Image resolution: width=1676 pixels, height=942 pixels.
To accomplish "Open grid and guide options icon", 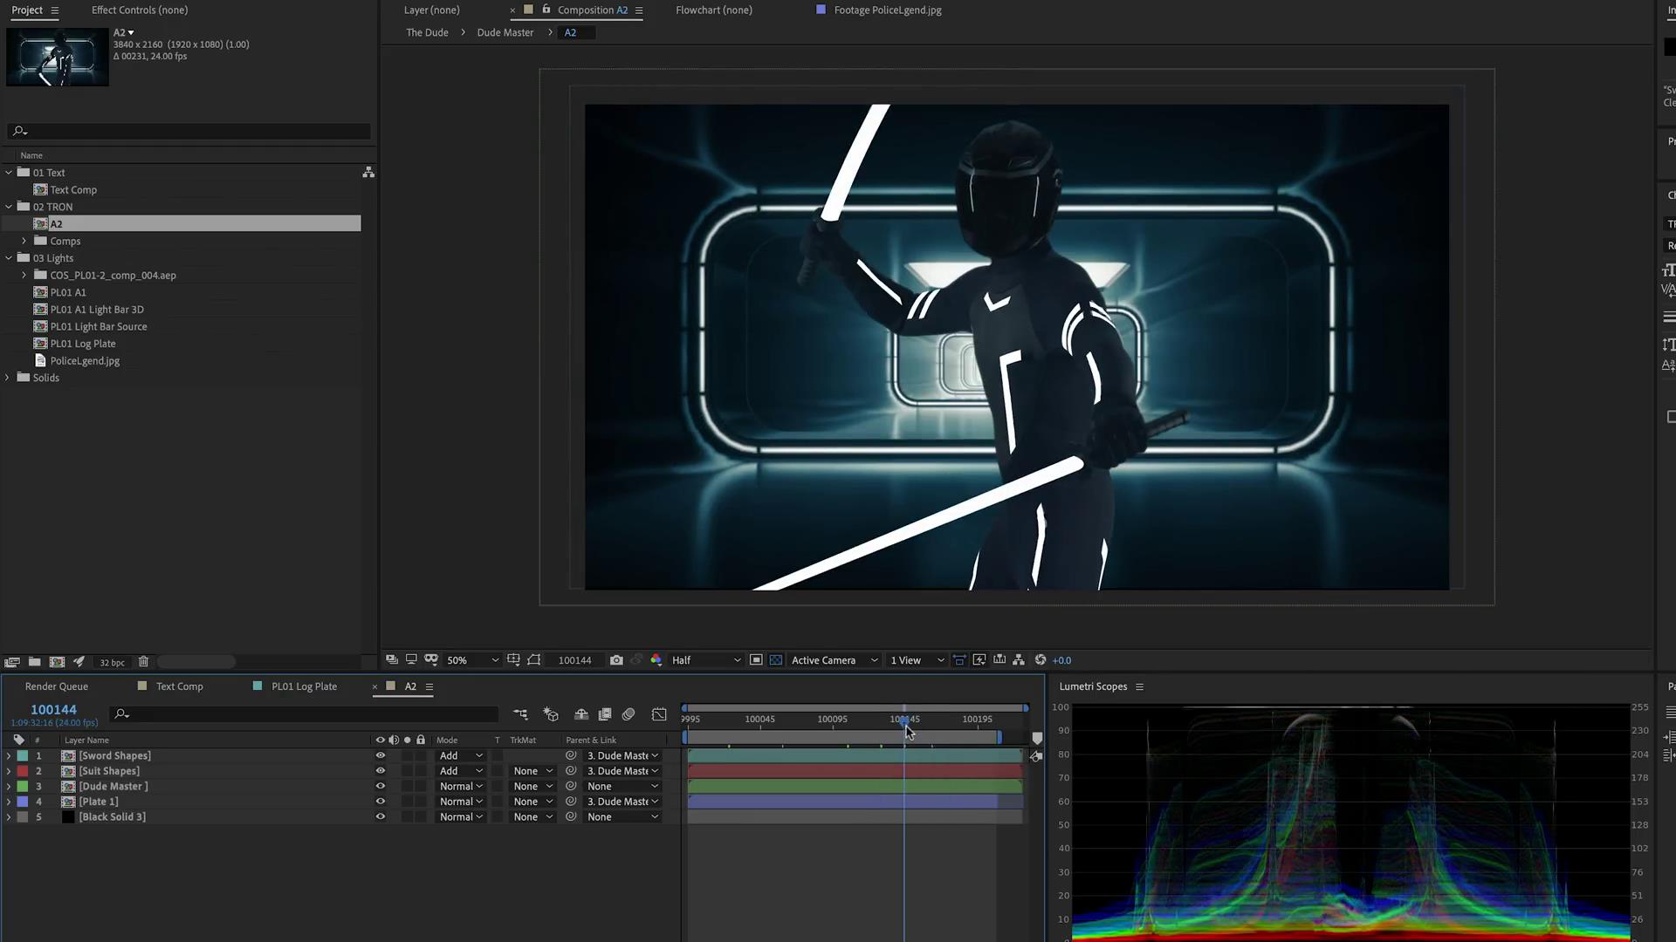I will (513, 660).
